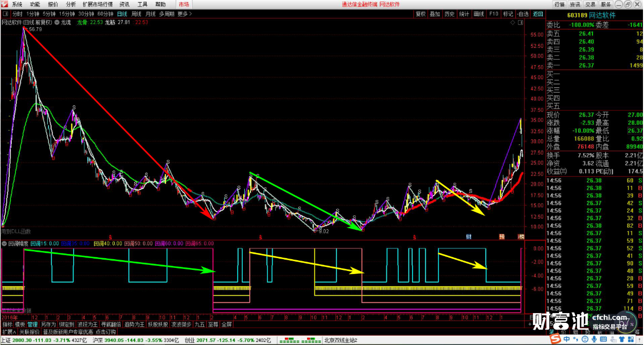Click the 模板 tab at bottom

click(20, 324)
